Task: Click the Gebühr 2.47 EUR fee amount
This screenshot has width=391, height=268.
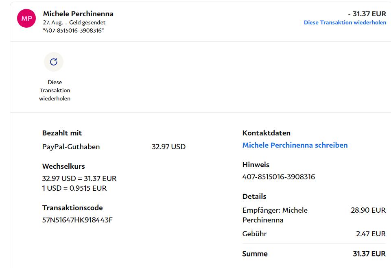Action: tap(371, 234)
